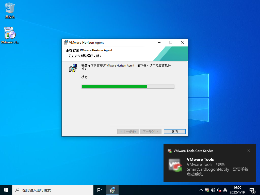Click the disabled Back (上一步) button
Viewport: 260px width, 195px height.
(x=128, y=132)
